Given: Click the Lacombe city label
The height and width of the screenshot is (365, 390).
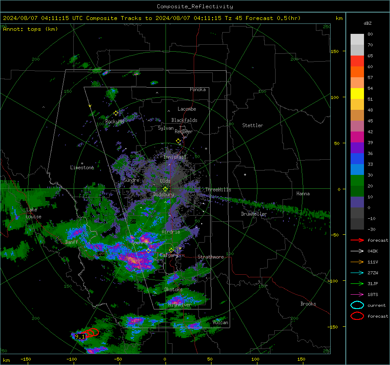Looking at the screenshot, I should click(x=187, y=109).
